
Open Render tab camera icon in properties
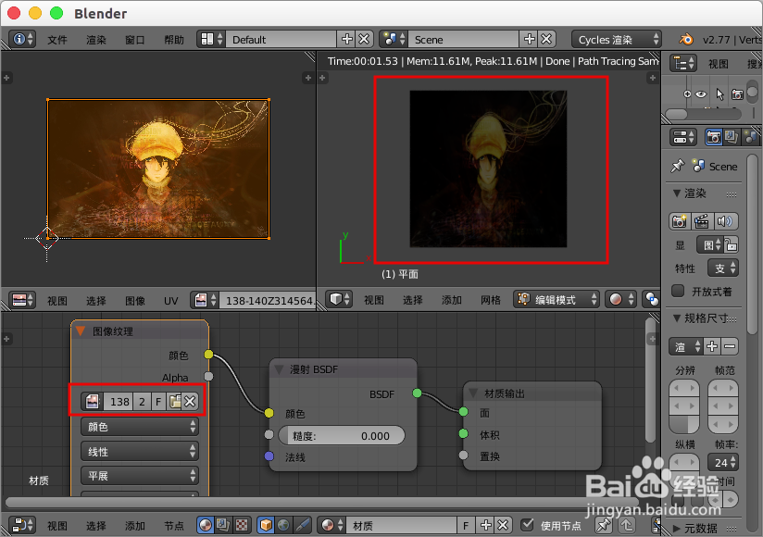click(714, 137)
